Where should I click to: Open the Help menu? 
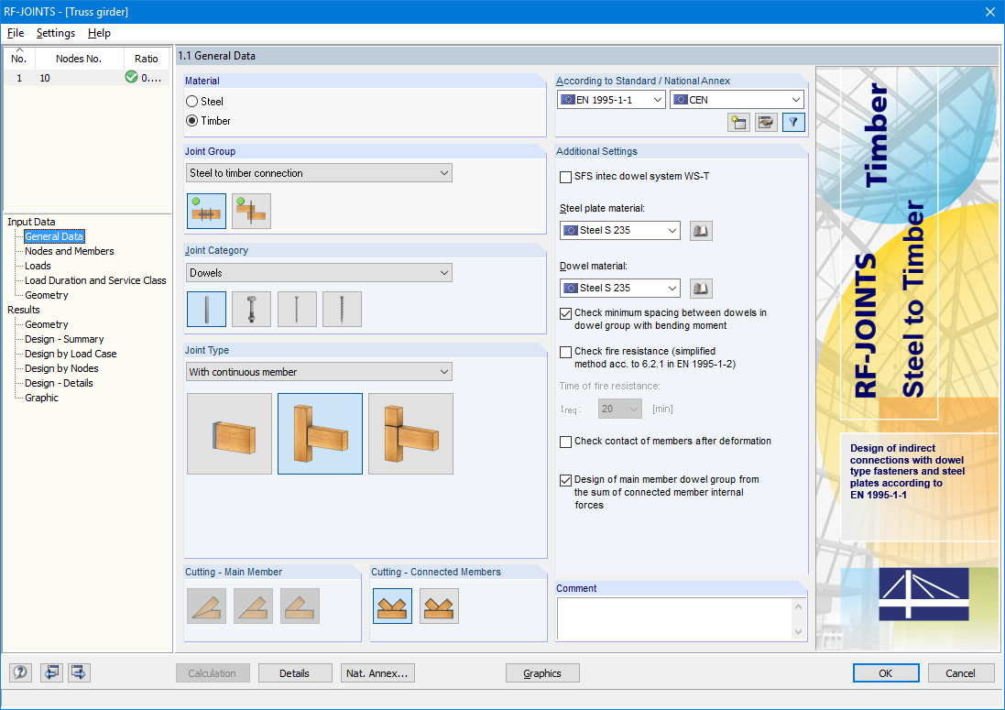click(x=99, y=33)
